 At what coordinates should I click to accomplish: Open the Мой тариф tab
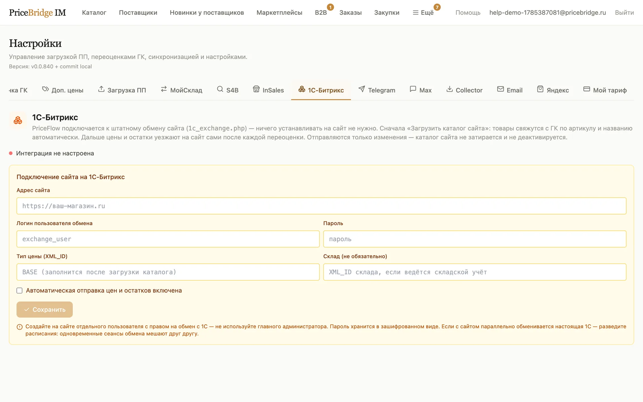605,90
